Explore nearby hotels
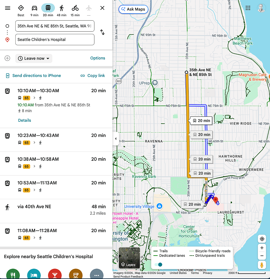The height and width of the screenshot is (279, 270). (34, 274)
